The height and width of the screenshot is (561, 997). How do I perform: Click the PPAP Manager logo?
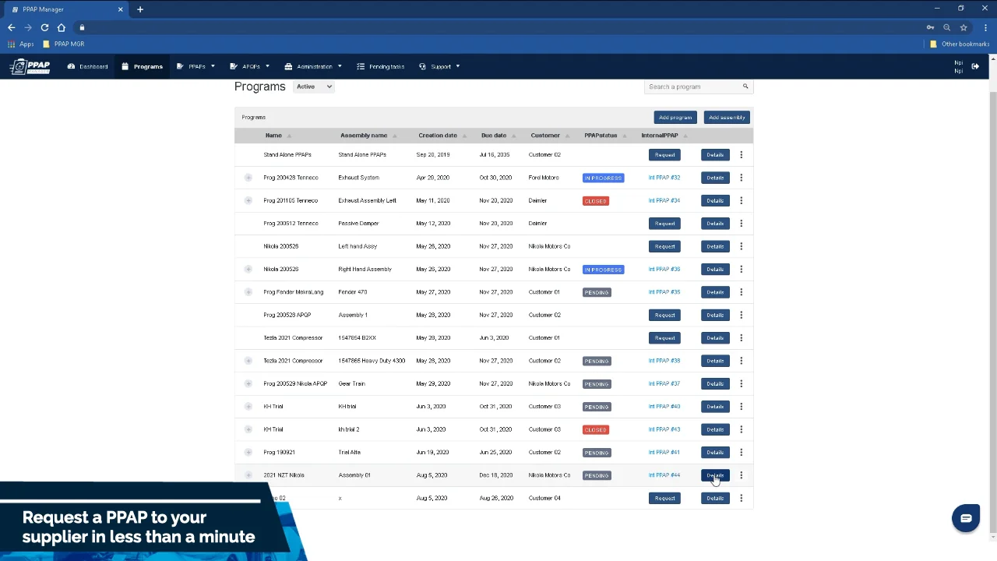tap(30, 67)
